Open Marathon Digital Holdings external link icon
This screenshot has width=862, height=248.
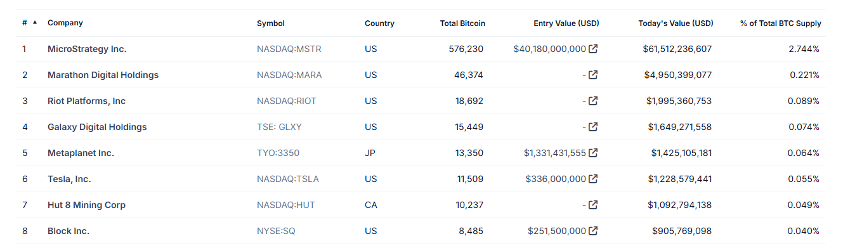coord(593,75)
